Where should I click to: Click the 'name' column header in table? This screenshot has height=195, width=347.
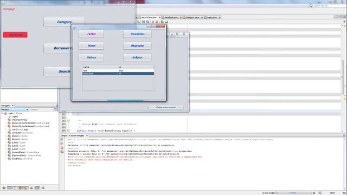[100, 67]
